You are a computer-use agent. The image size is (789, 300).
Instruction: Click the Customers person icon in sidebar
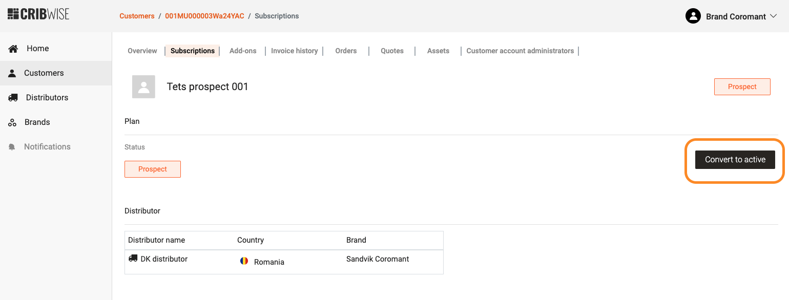click(x=12, y=73)
